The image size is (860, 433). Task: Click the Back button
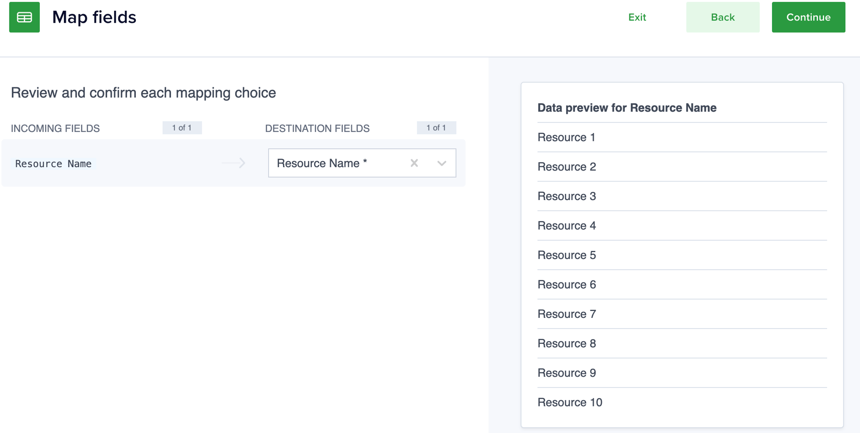click(722, 17)
